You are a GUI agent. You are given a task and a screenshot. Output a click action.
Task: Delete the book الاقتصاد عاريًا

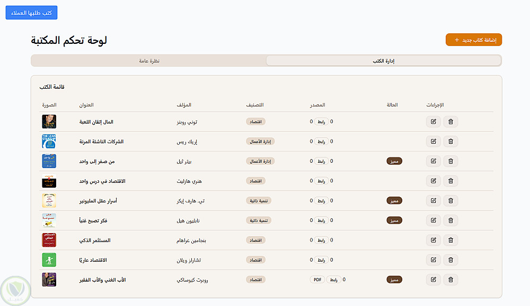(450, 260)
